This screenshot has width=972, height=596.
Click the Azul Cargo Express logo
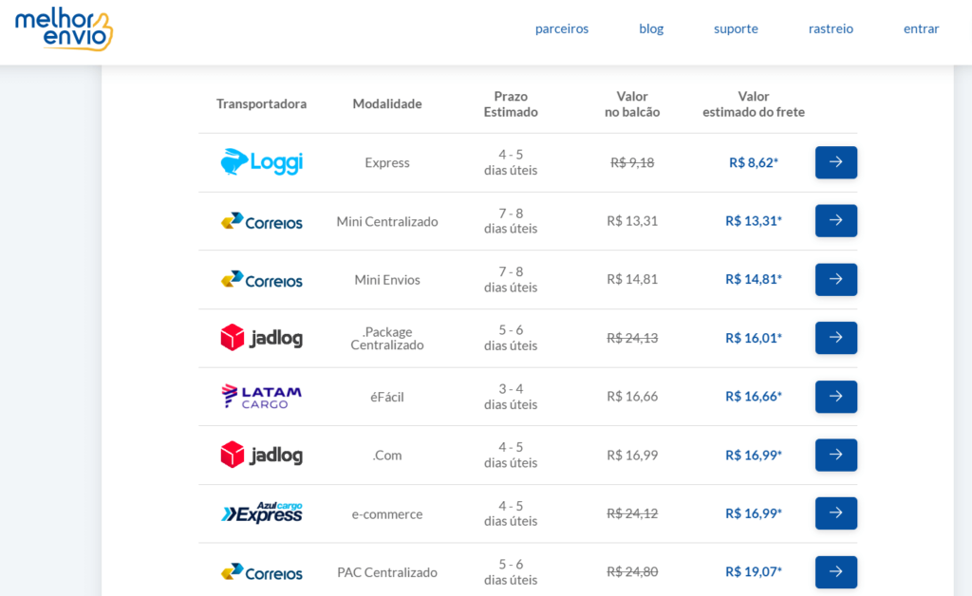pyautogui.click(x=261, y=513)
